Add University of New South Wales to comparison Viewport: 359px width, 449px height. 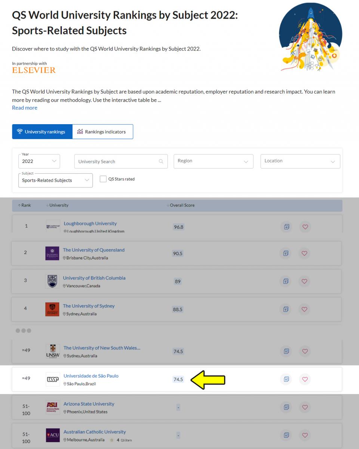(286, 351)
